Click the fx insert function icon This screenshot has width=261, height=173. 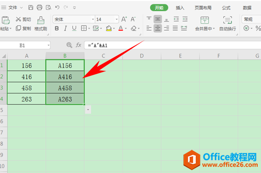pyautogui.click(x=79, y=45)
